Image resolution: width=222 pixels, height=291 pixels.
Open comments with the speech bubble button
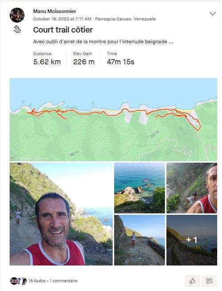(x=210, y=281)
